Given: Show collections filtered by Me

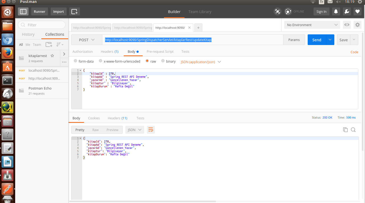Looking at the screenshot, I should 28,44.
